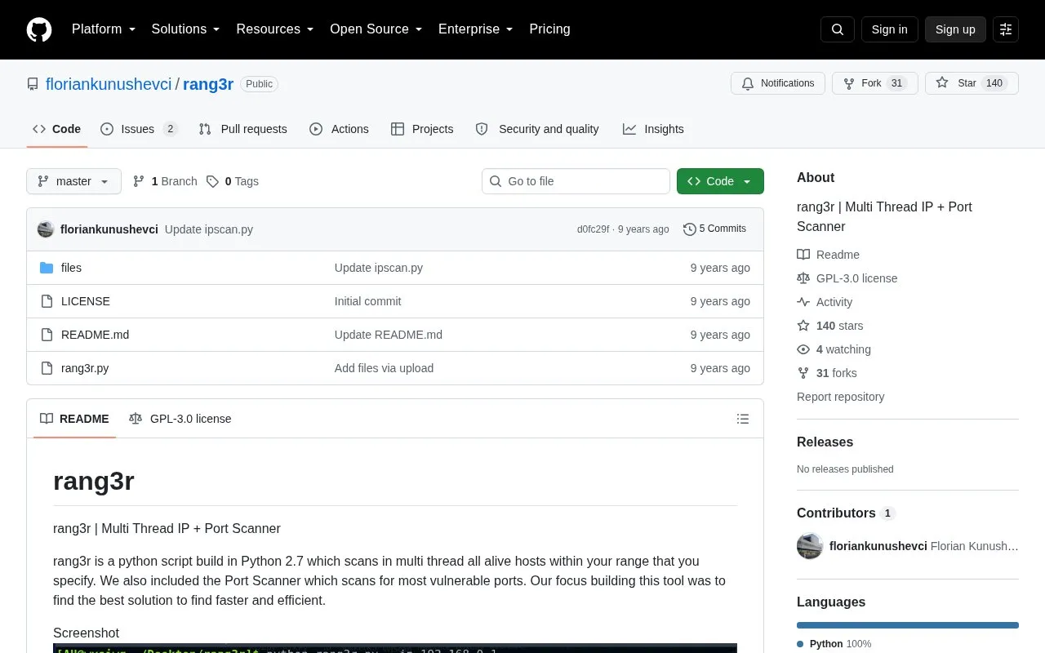
Task: View the 1 Branch link
Action: (165, 181)
